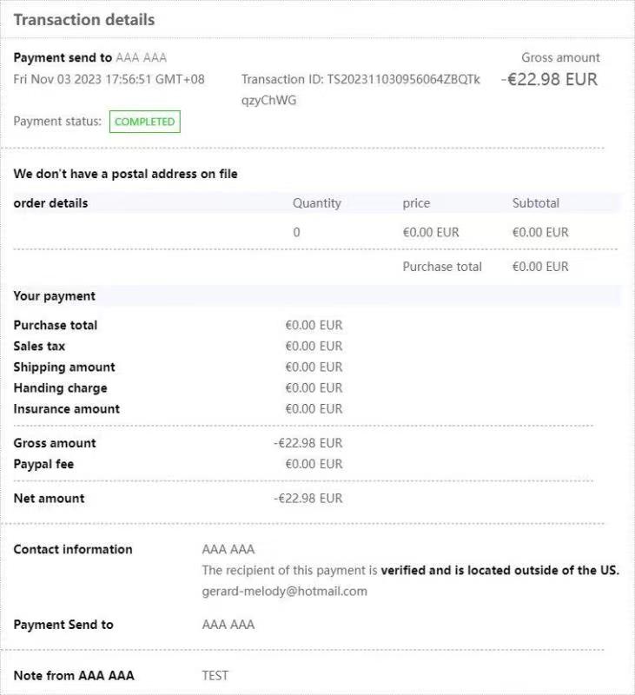Click the Insurance amount row label
Screen dimensions: 635x695
click(67, 408)
